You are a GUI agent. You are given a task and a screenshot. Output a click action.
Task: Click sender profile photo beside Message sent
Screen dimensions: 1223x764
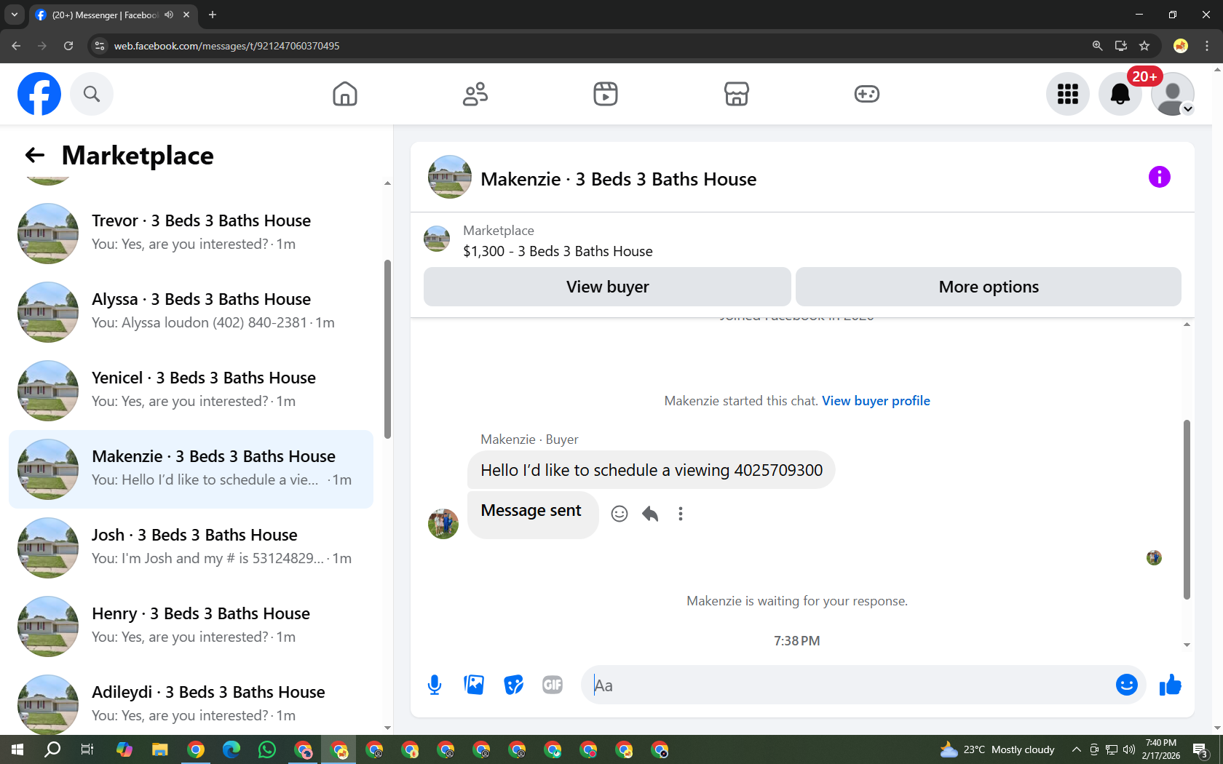[443, 524]
